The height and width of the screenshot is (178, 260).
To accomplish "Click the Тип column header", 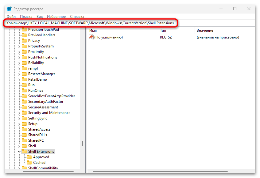I will (x=163, y=30).
